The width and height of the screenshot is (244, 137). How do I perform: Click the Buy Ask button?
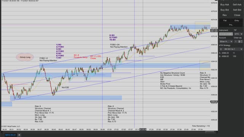click(225, 5)
